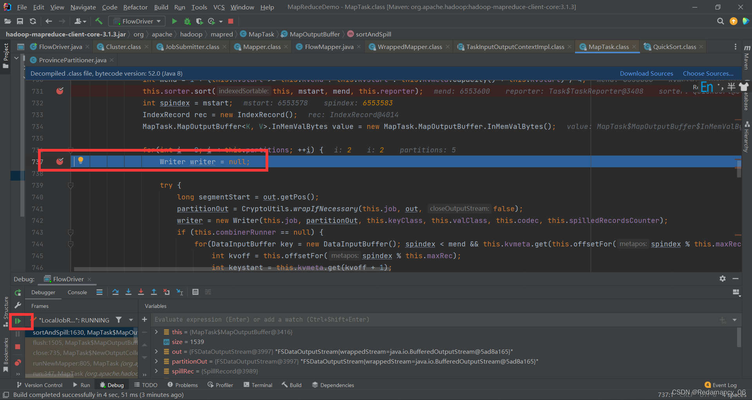Click the intention lightbulb on line 737
This screenshot has width=752, height=400.
coord(81,160)
